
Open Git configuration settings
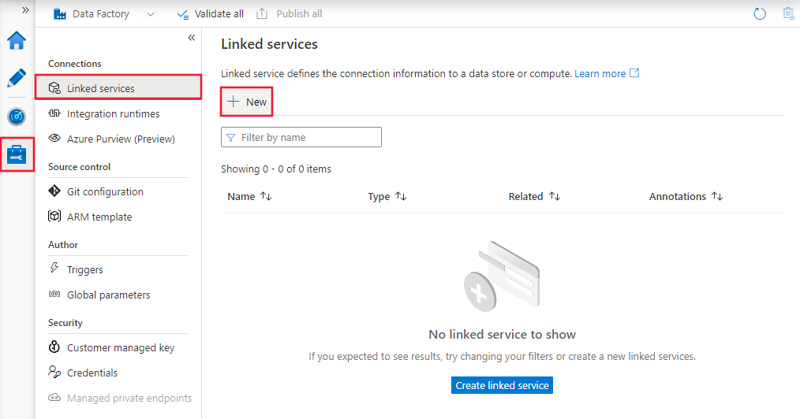click(x=105, y=191)
